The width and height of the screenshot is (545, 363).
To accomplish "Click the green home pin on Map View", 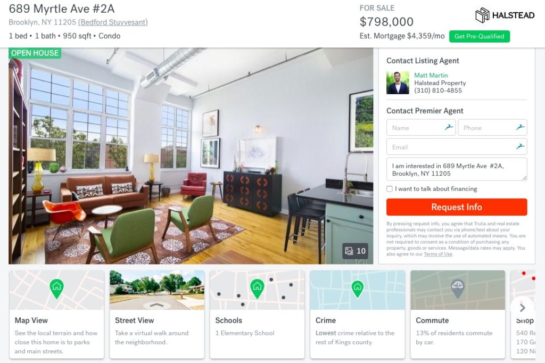I will 56,288.
